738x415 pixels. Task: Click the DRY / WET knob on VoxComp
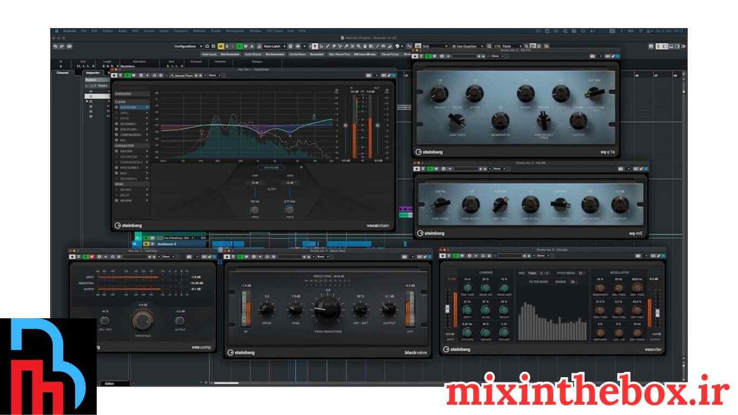point(105,320)
